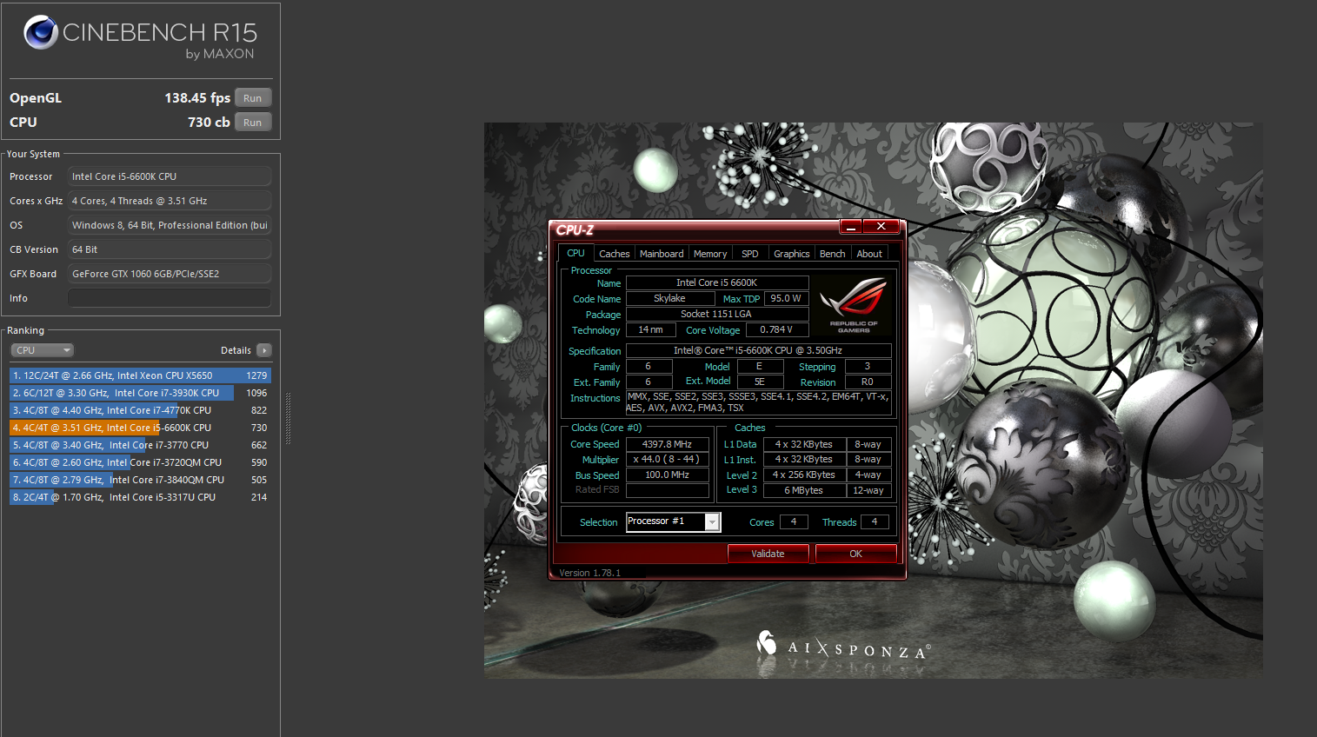
Task: Click the Info input field in Your System
Action: (x=170, y=298)
